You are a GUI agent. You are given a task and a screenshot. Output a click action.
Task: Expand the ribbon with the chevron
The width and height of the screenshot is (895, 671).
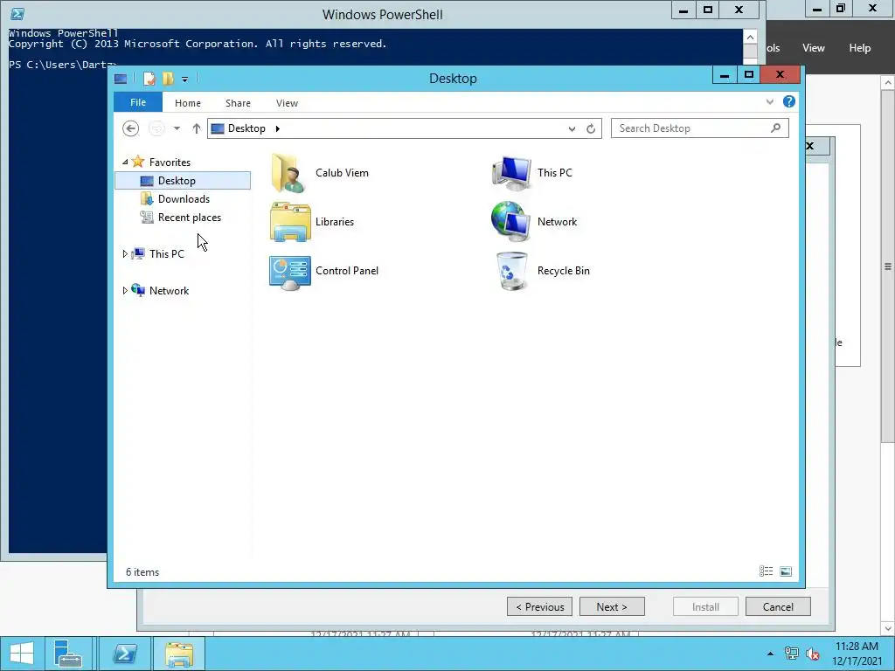[769, 101]
